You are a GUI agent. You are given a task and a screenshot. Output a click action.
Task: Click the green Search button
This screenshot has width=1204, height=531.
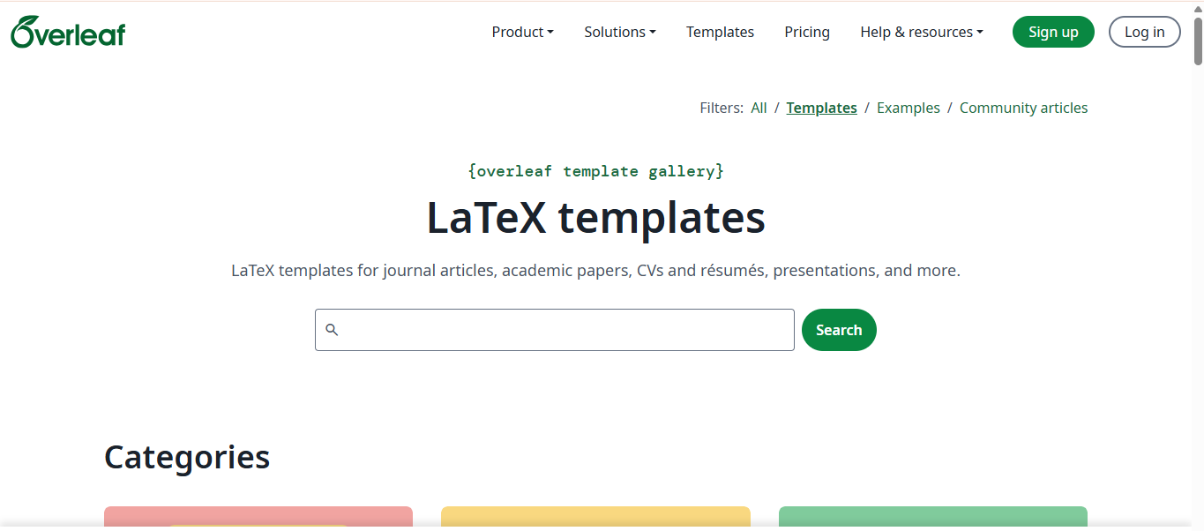[x=839, y=330]
